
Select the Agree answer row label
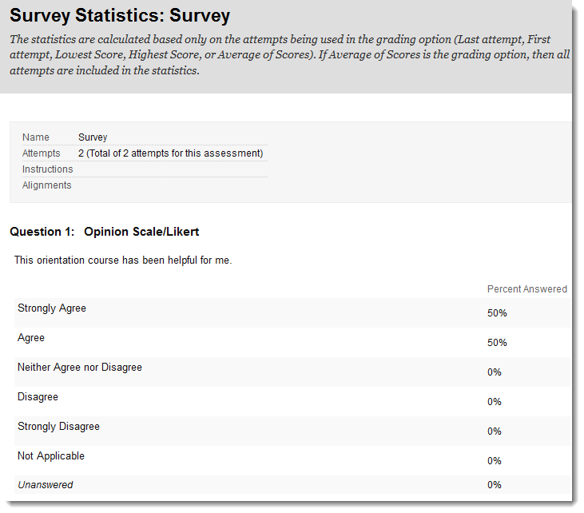[31, 338]
